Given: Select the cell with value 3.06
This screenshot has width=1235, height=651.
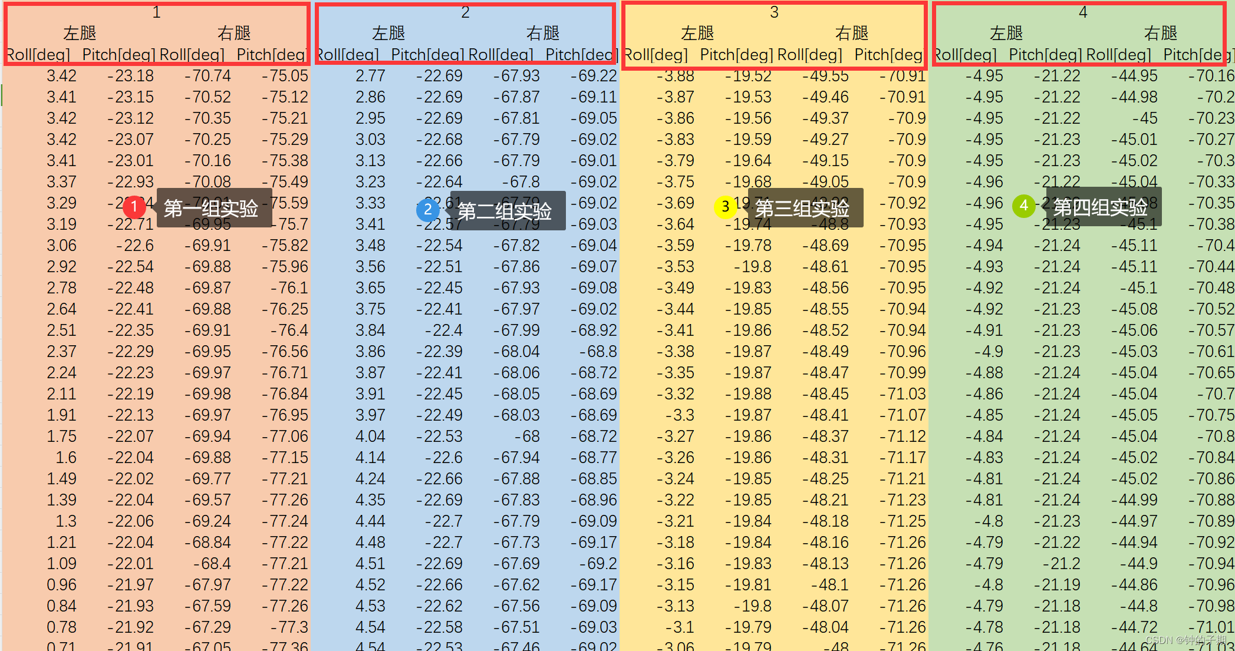Looking at the screenshot, I should [61, 246].
